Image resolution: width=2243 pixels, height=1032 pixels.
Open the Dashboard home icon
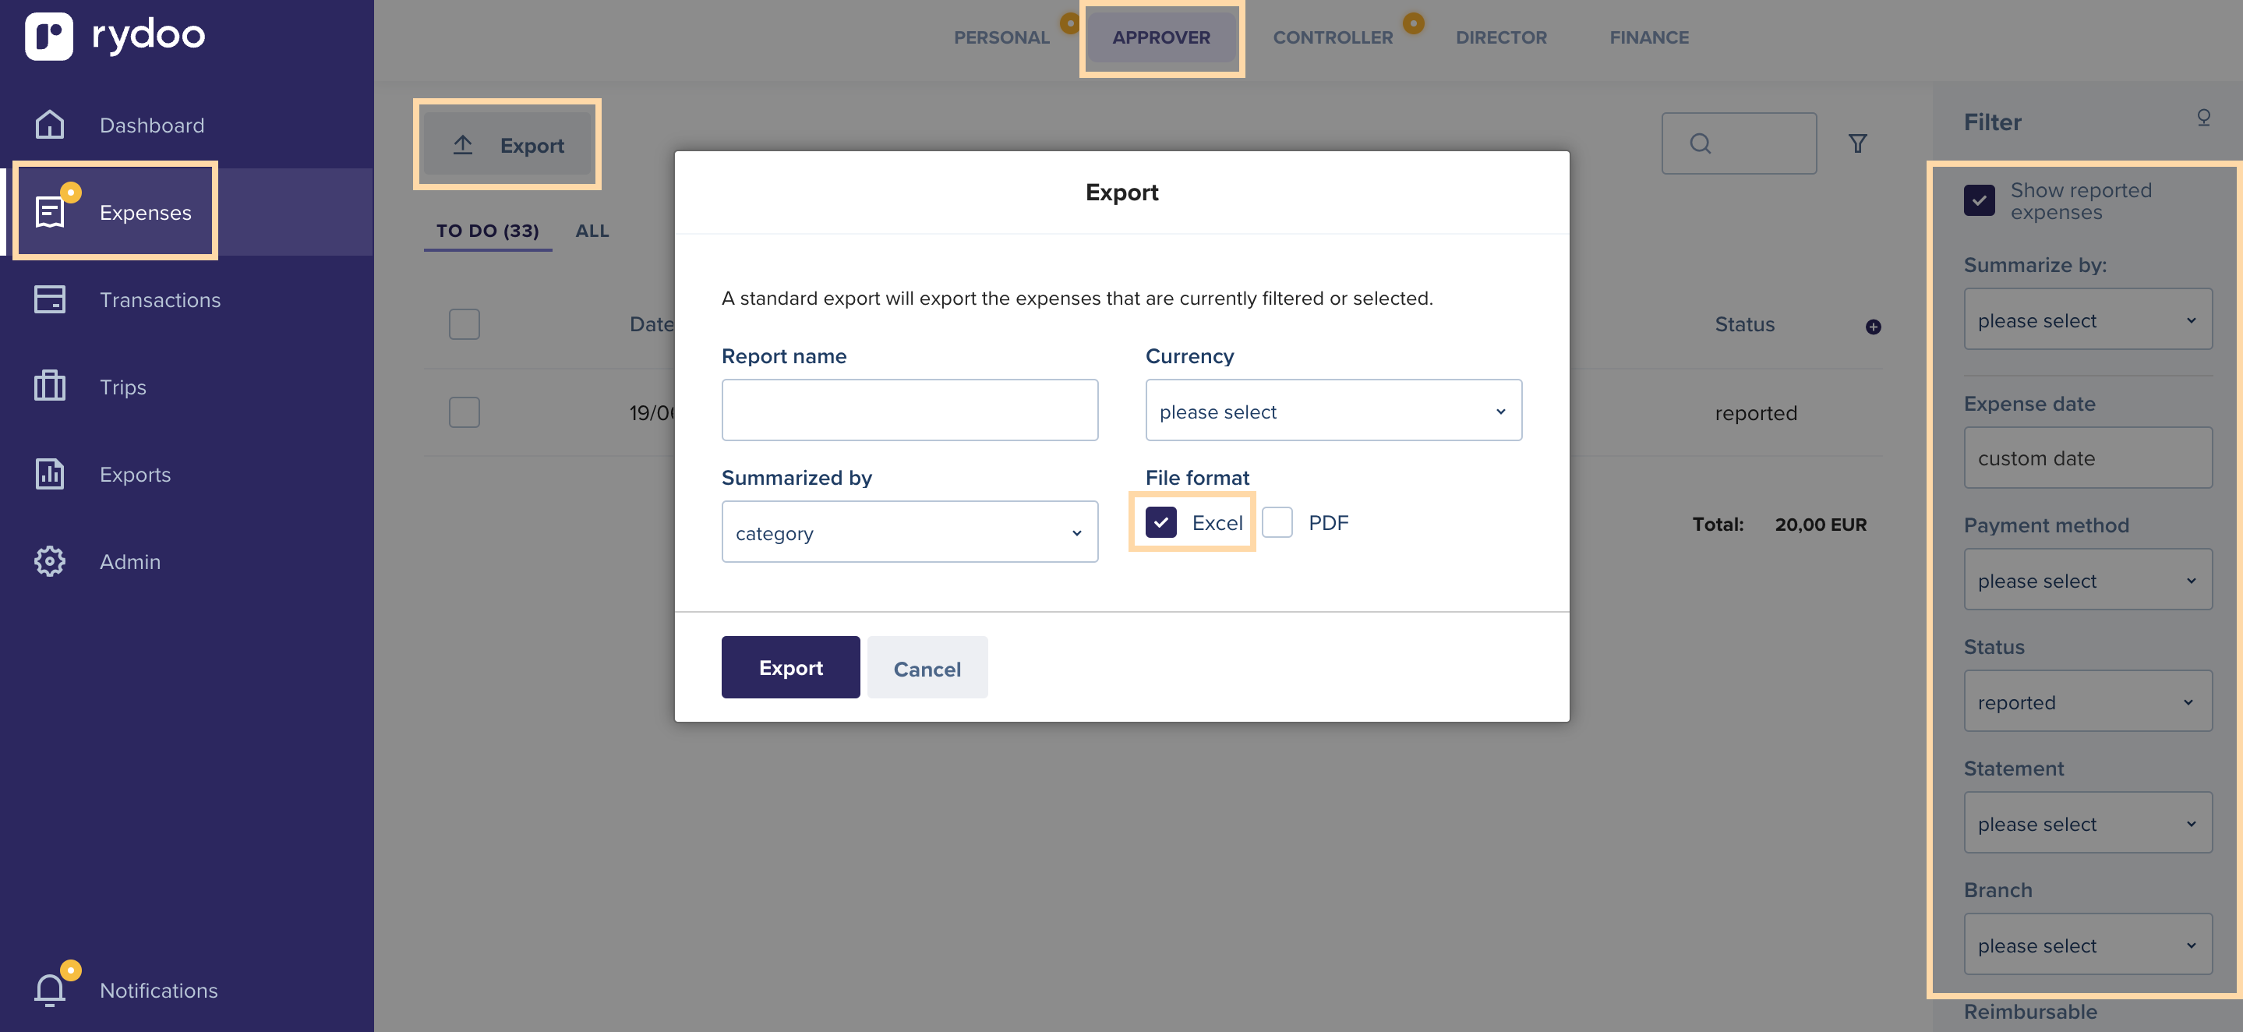point(50,125)
